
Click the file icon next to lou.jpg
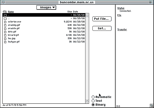click(5, 38)
